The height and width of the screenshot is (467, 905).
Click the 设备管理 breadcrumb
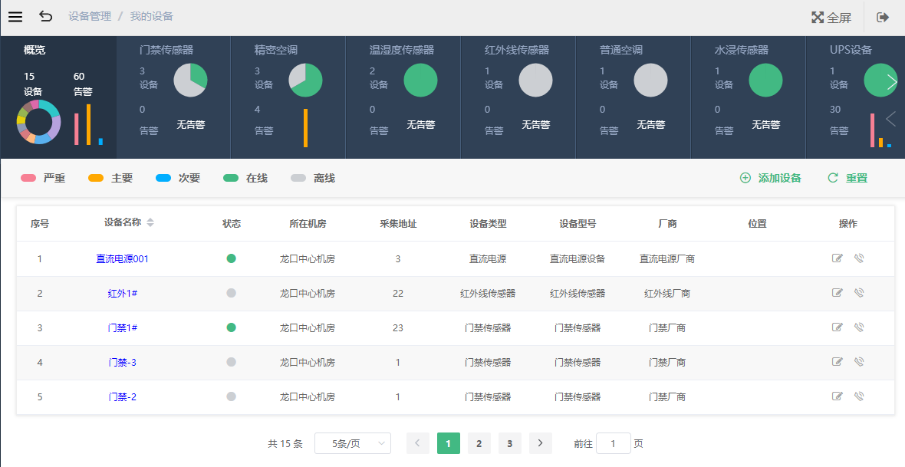point(90,16)
